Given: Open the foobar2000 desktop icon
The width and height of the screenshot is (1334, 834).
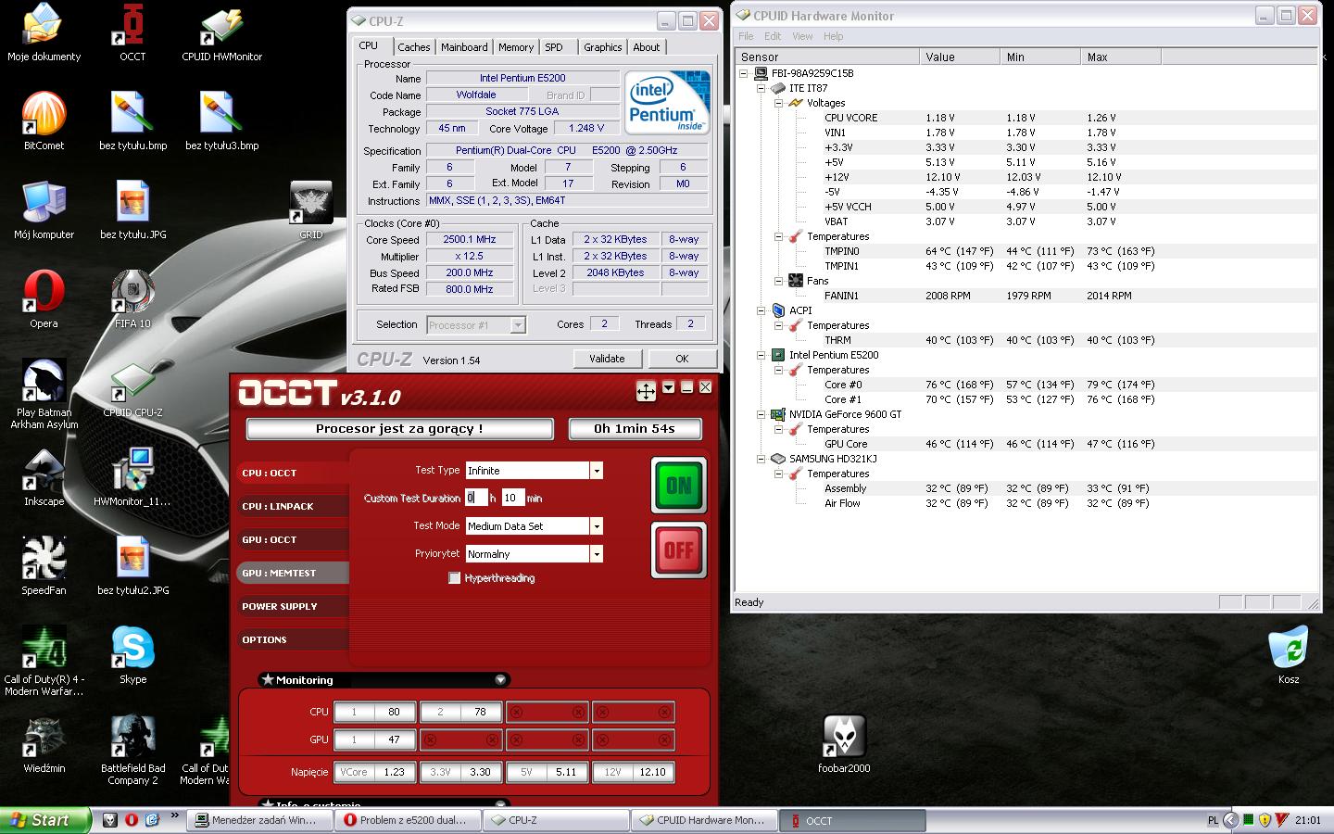Looking at the screenshot, I should pos(844,744).
